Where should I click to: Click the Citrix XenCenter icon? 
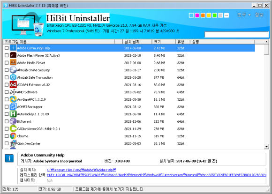coord(13,143)
